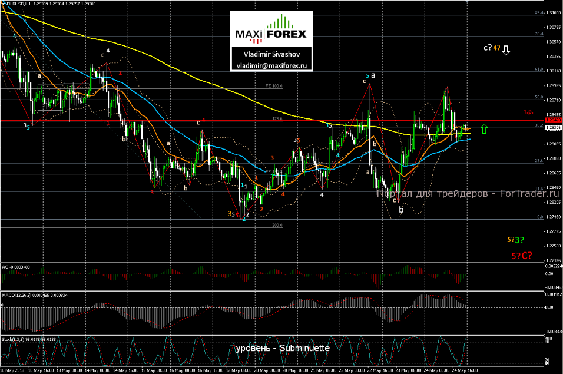
Task: Click the 1.31000 price scale value
Action: click(554, 12)
